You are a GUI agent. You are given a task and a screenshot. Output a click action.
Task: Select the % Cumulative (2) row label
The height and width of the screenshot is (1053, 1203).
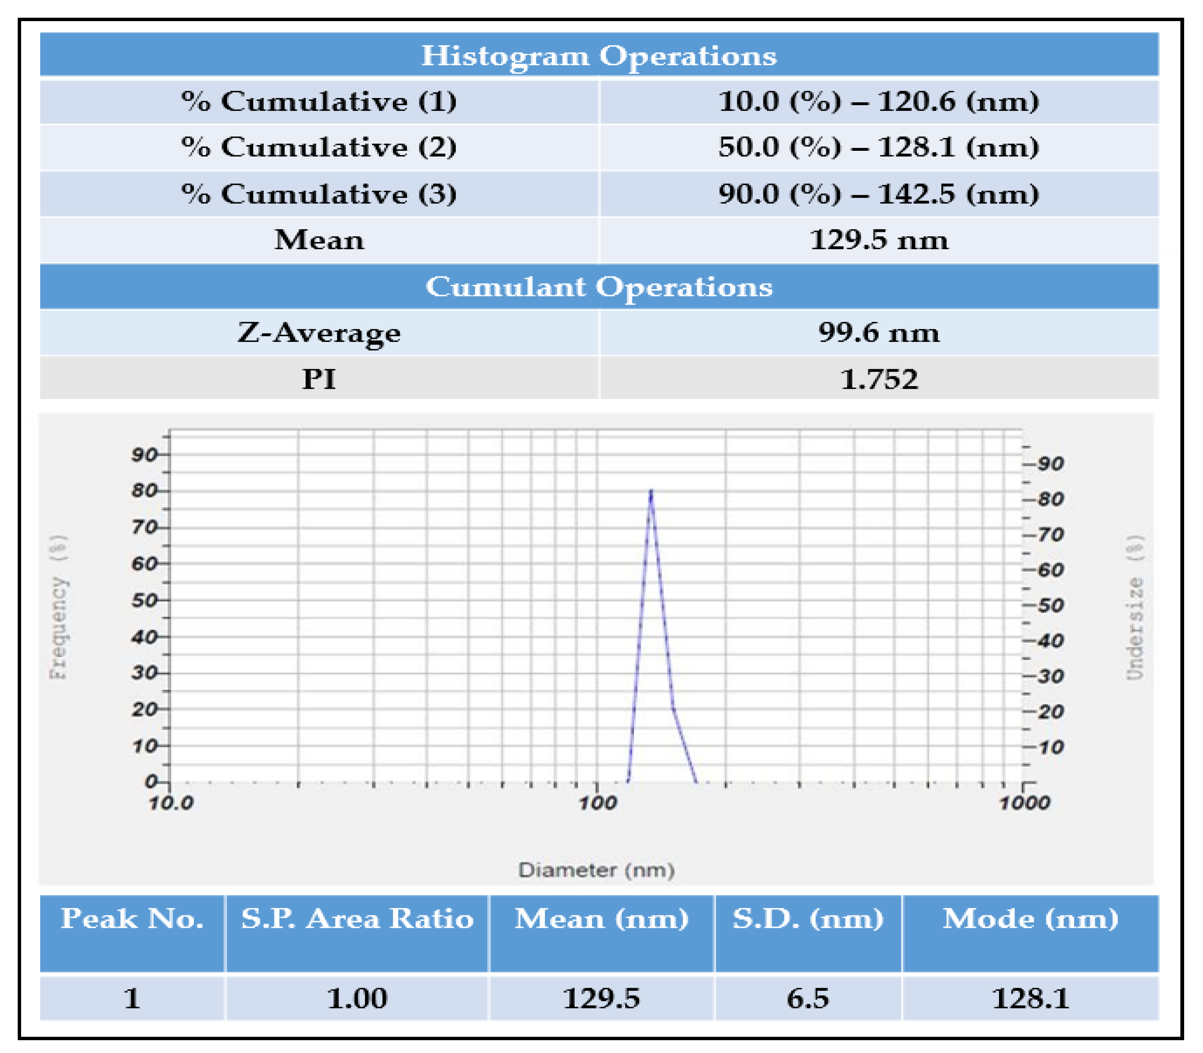click(x=319, y=147)
